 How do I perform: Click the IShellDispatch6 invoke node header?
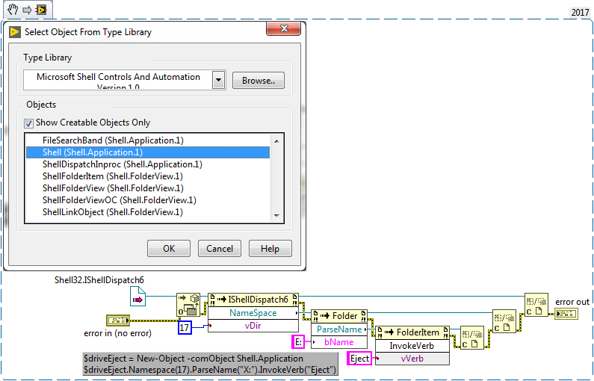[x=253, y=300]
